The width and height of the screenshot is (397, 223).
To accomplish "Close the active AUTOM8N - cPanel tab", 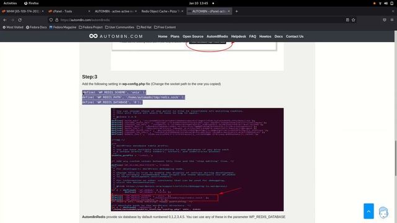I will [x=229, y=11].
